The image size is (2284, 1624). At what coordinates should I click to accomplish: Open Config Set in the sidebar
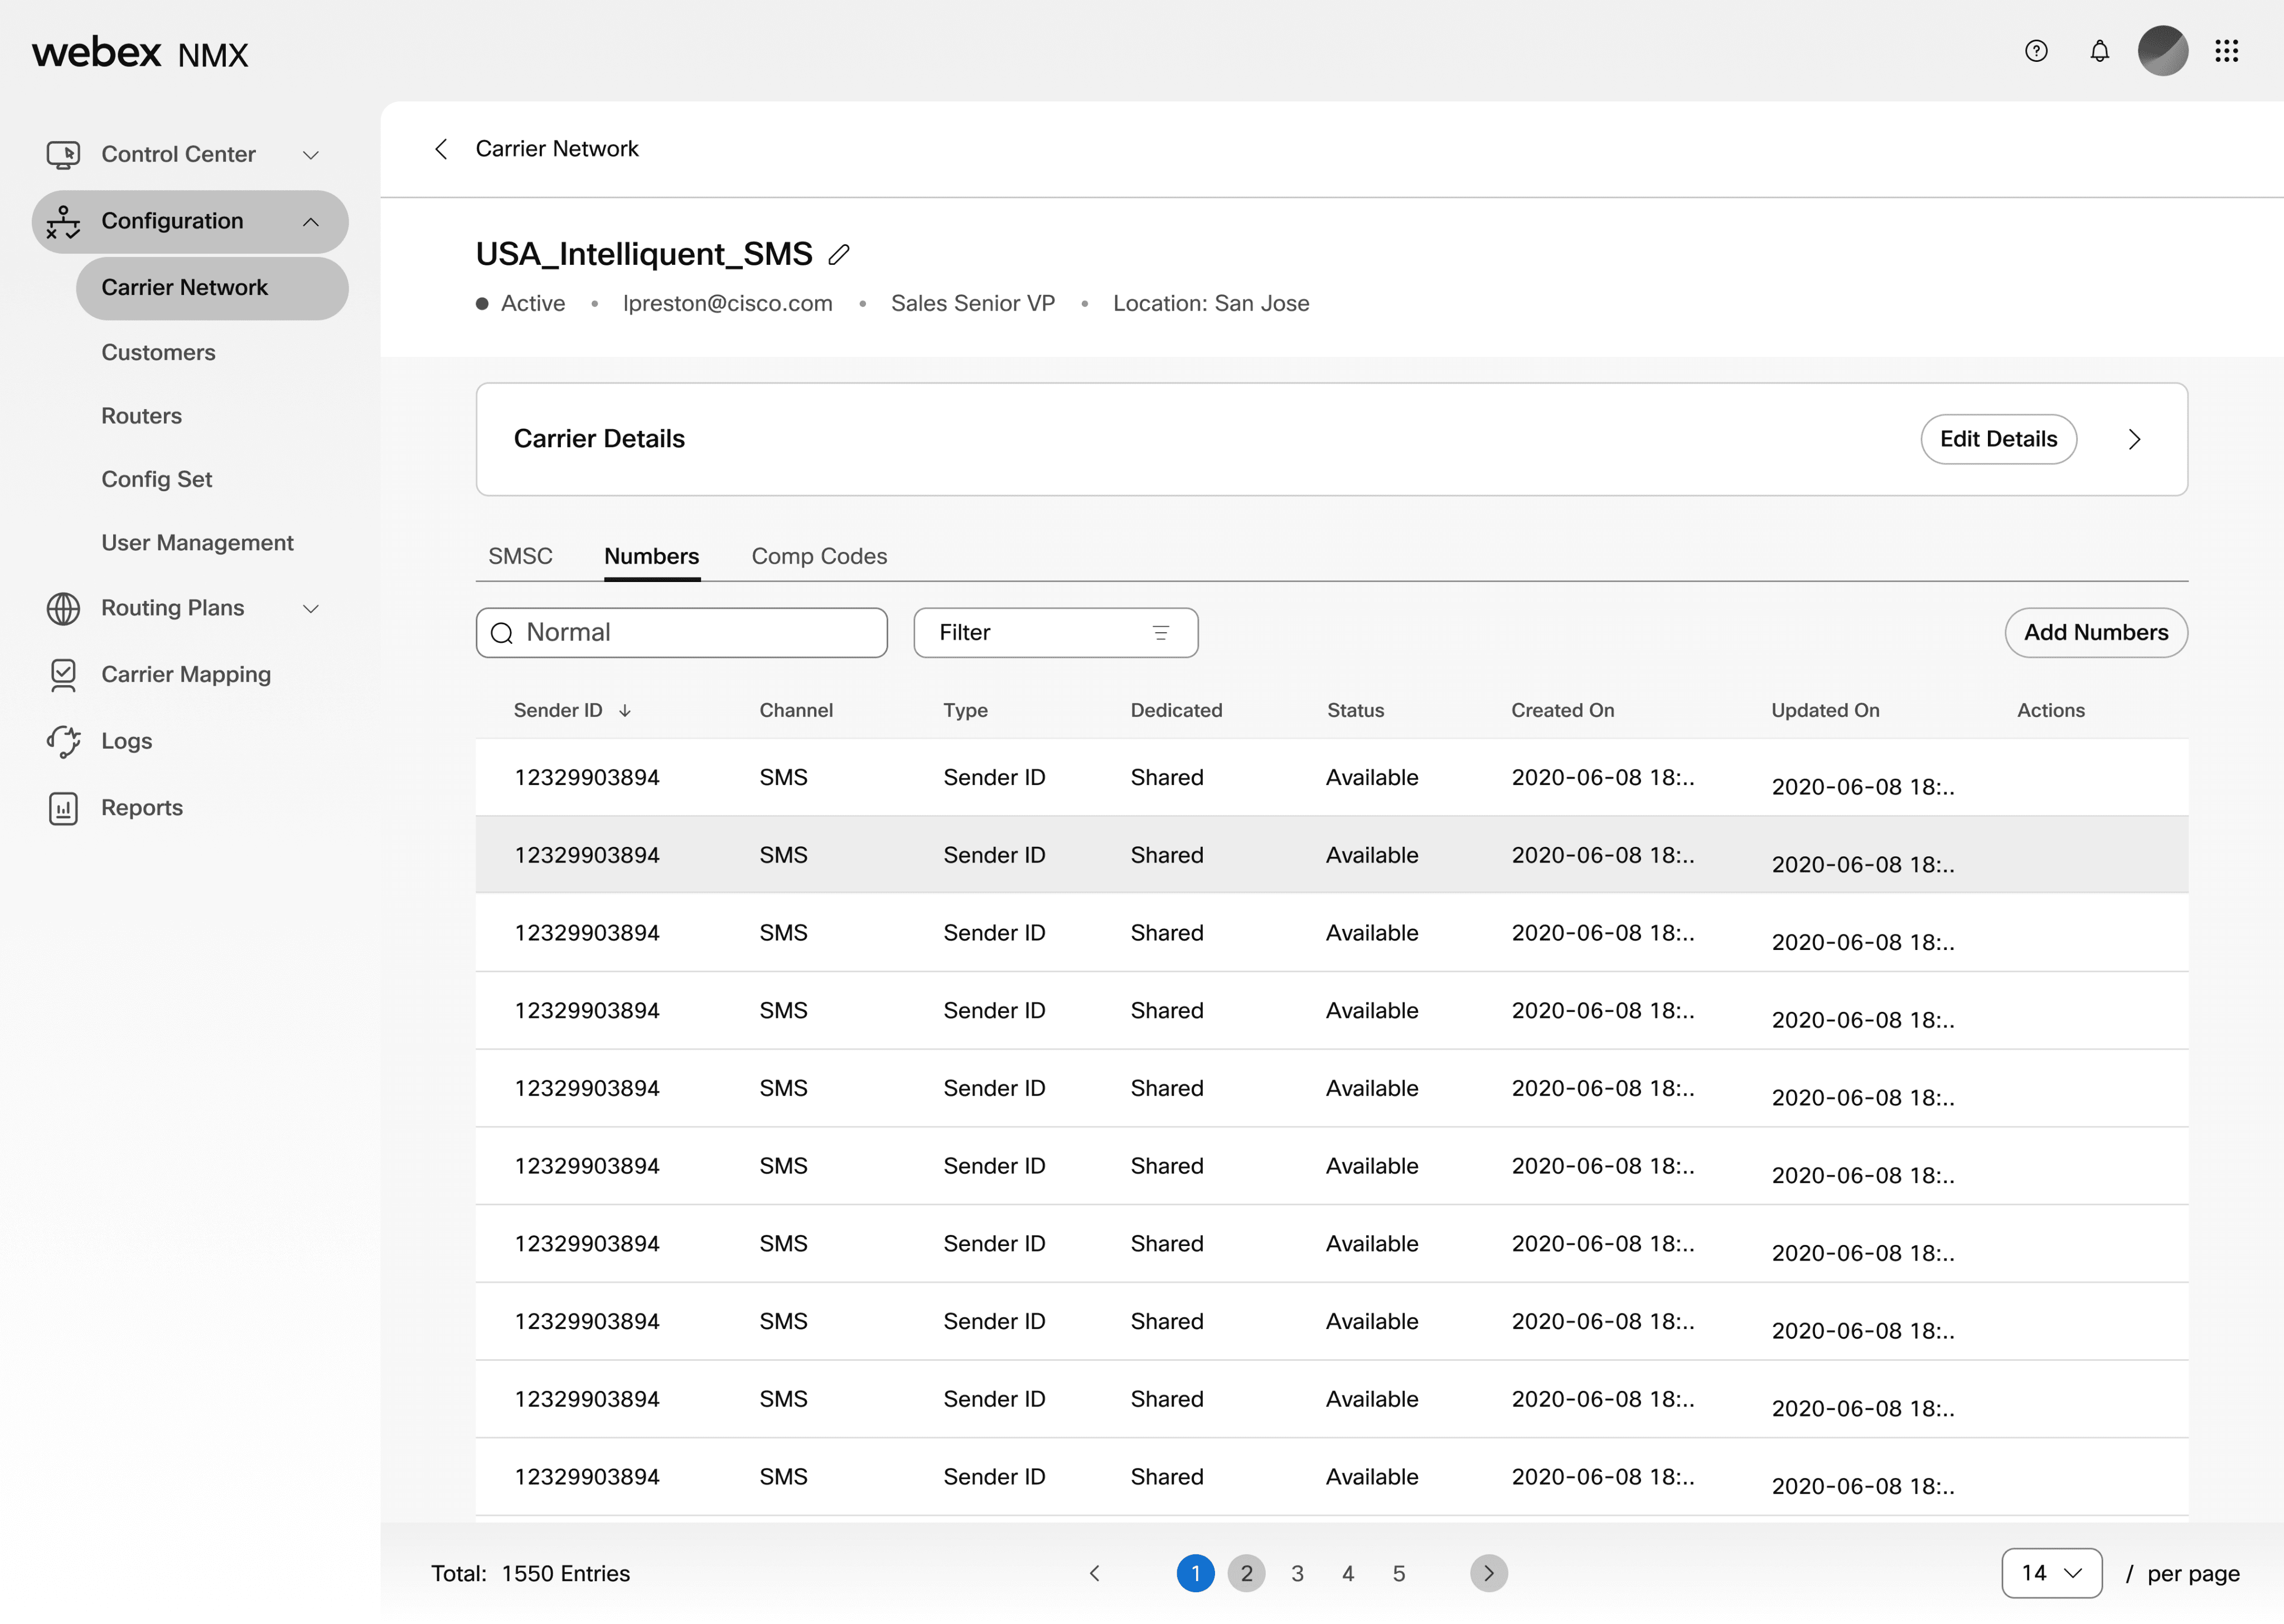[x=156, y=480]
